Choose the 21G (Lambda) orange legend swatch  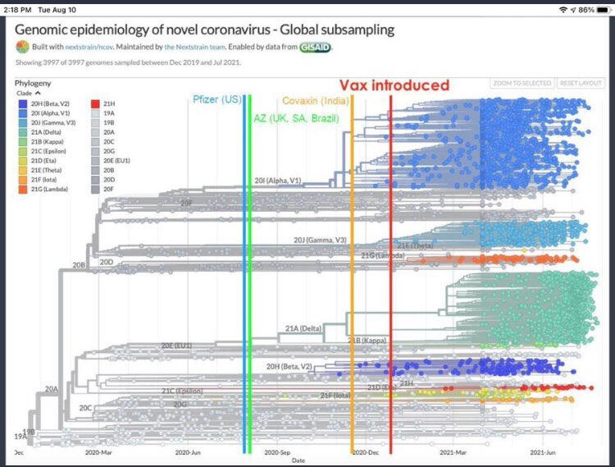(x=22, y=190)
